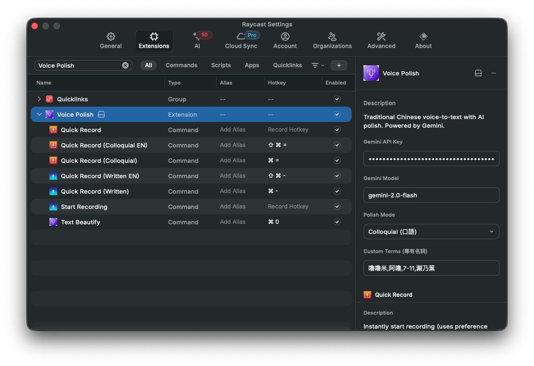This screenshot has height=366, width=534.
Task: Click the Gemini API Key field
Action: tap(431, 159)
